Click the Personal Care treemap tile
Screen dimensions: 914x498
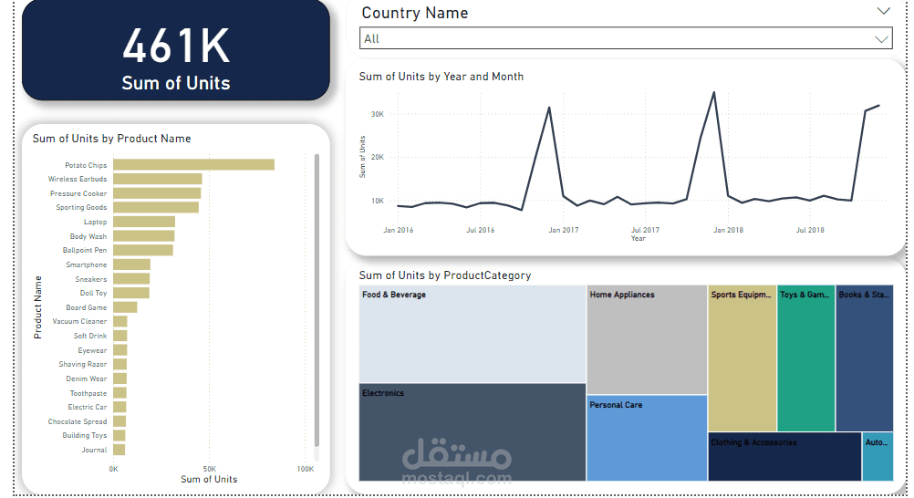tap(647, 438)
